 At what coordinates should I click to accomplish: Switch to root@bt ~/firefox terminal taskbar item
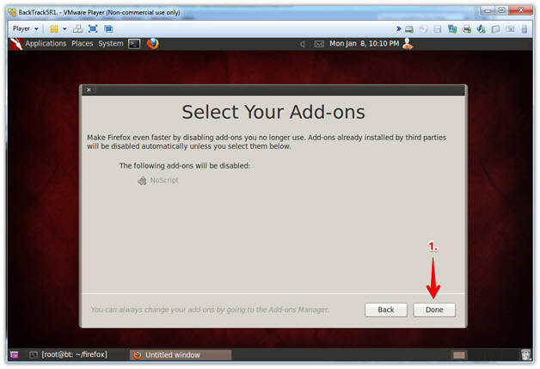click(x=68, y=354)
